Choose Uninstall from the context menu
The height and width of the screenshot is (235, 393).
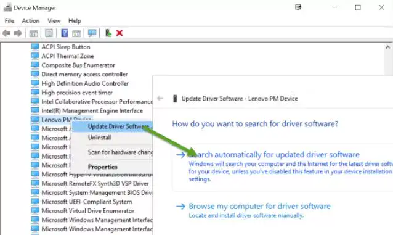(112, 138)
